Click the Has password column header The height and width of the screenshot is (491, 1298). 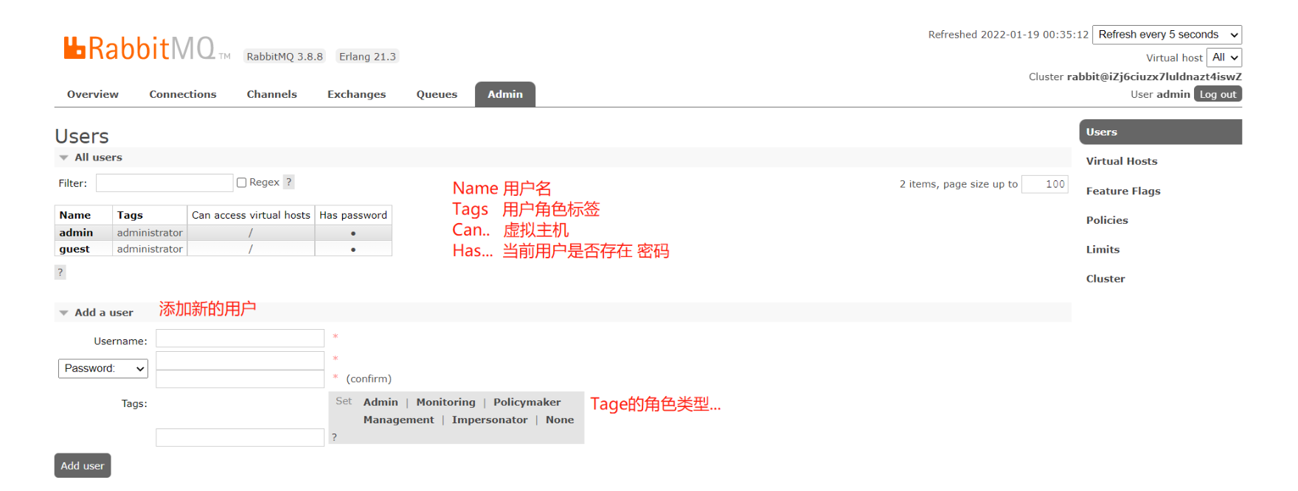[353, 215]
